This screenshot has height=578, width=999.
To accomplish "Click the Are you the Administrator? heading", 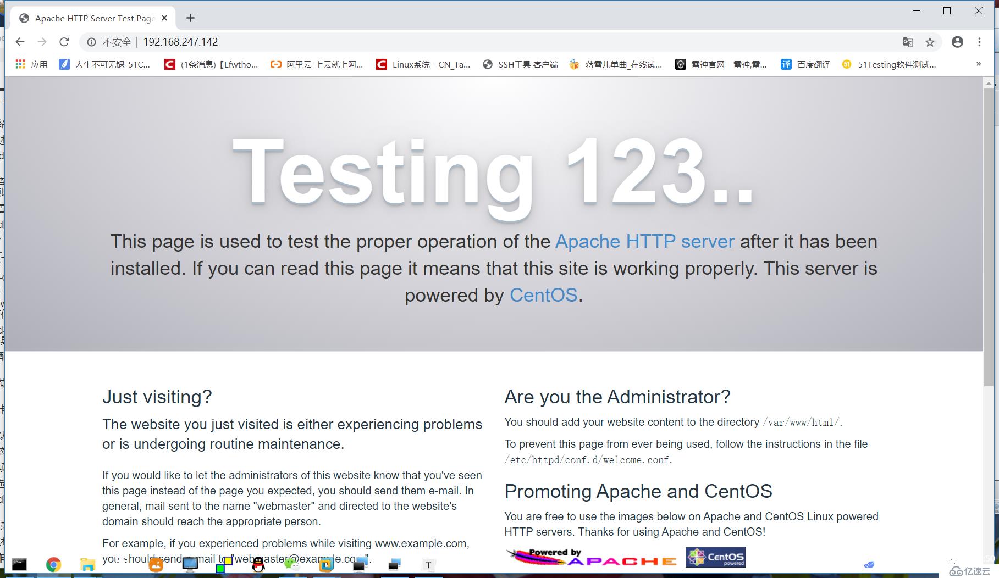I will (617, 397).
